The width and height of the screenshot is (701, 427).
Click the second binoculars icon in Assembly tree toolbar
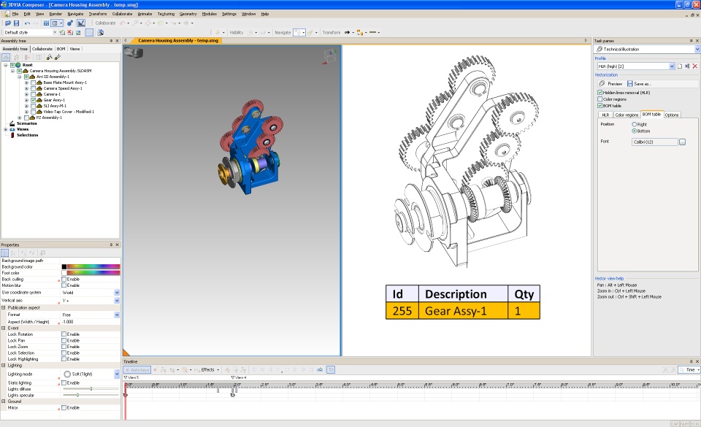click(x=57, y=57)
